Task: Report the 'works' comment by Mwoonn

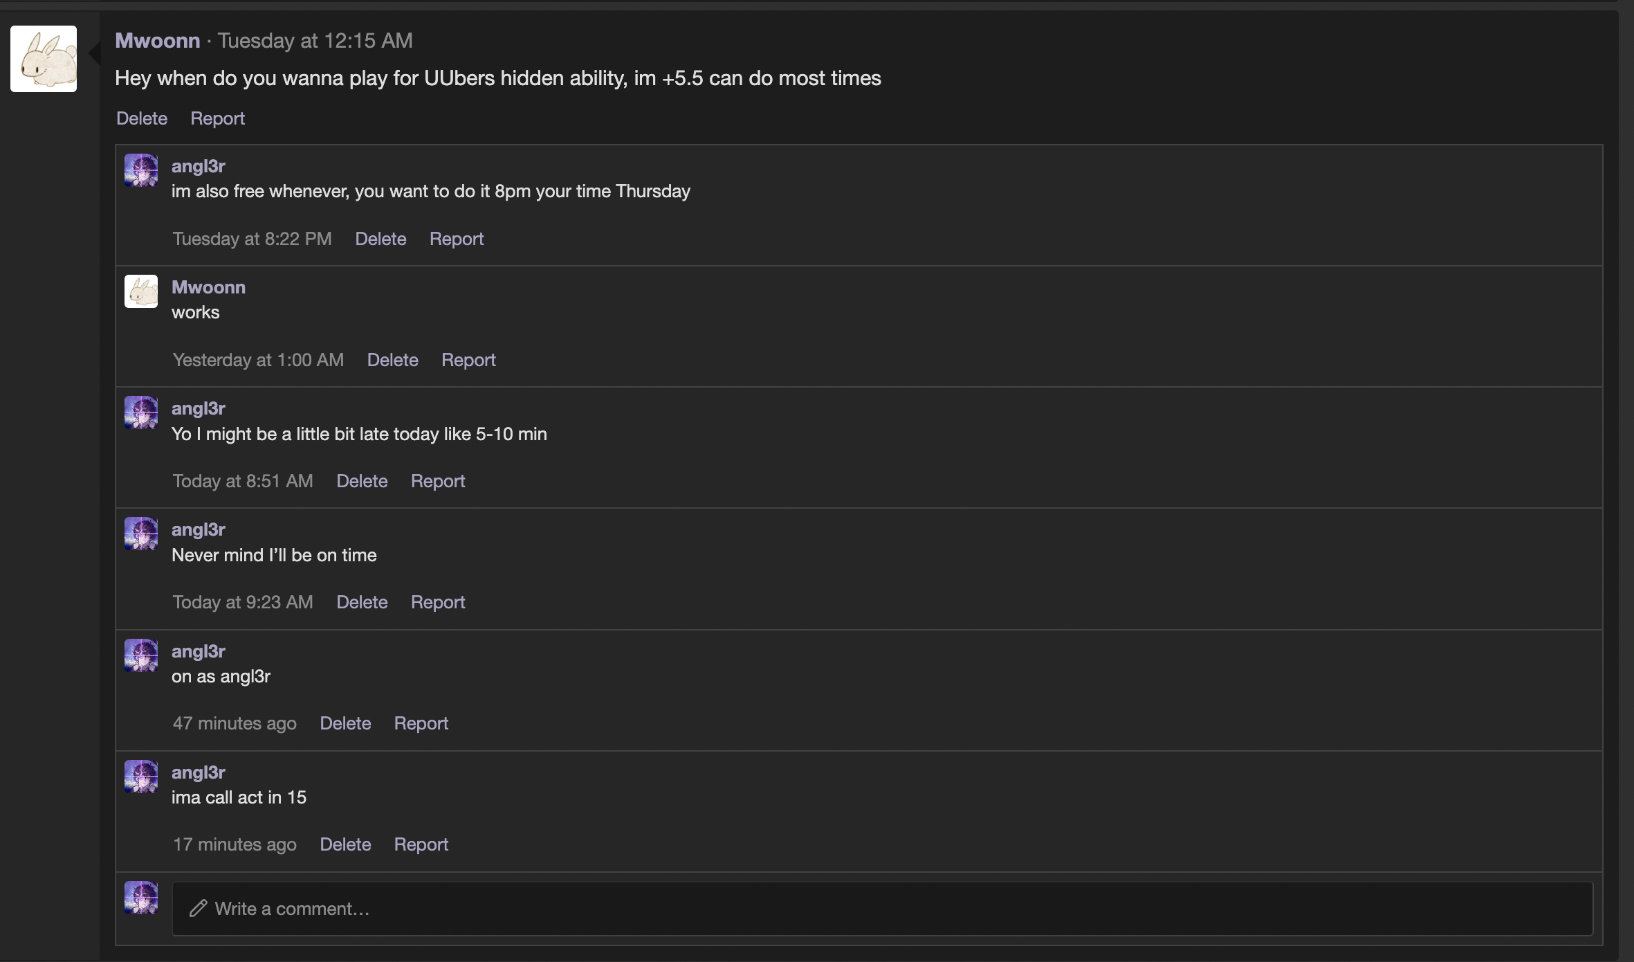Action: tap(468, 360)
